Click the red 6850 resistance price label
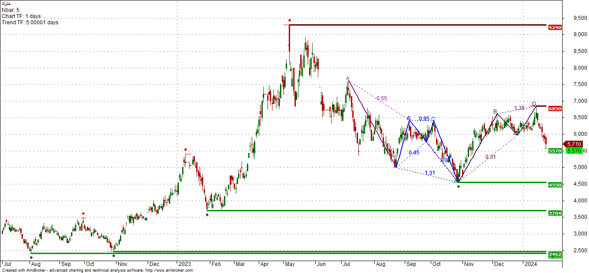 pyautogui.click(x=555, y=108)
